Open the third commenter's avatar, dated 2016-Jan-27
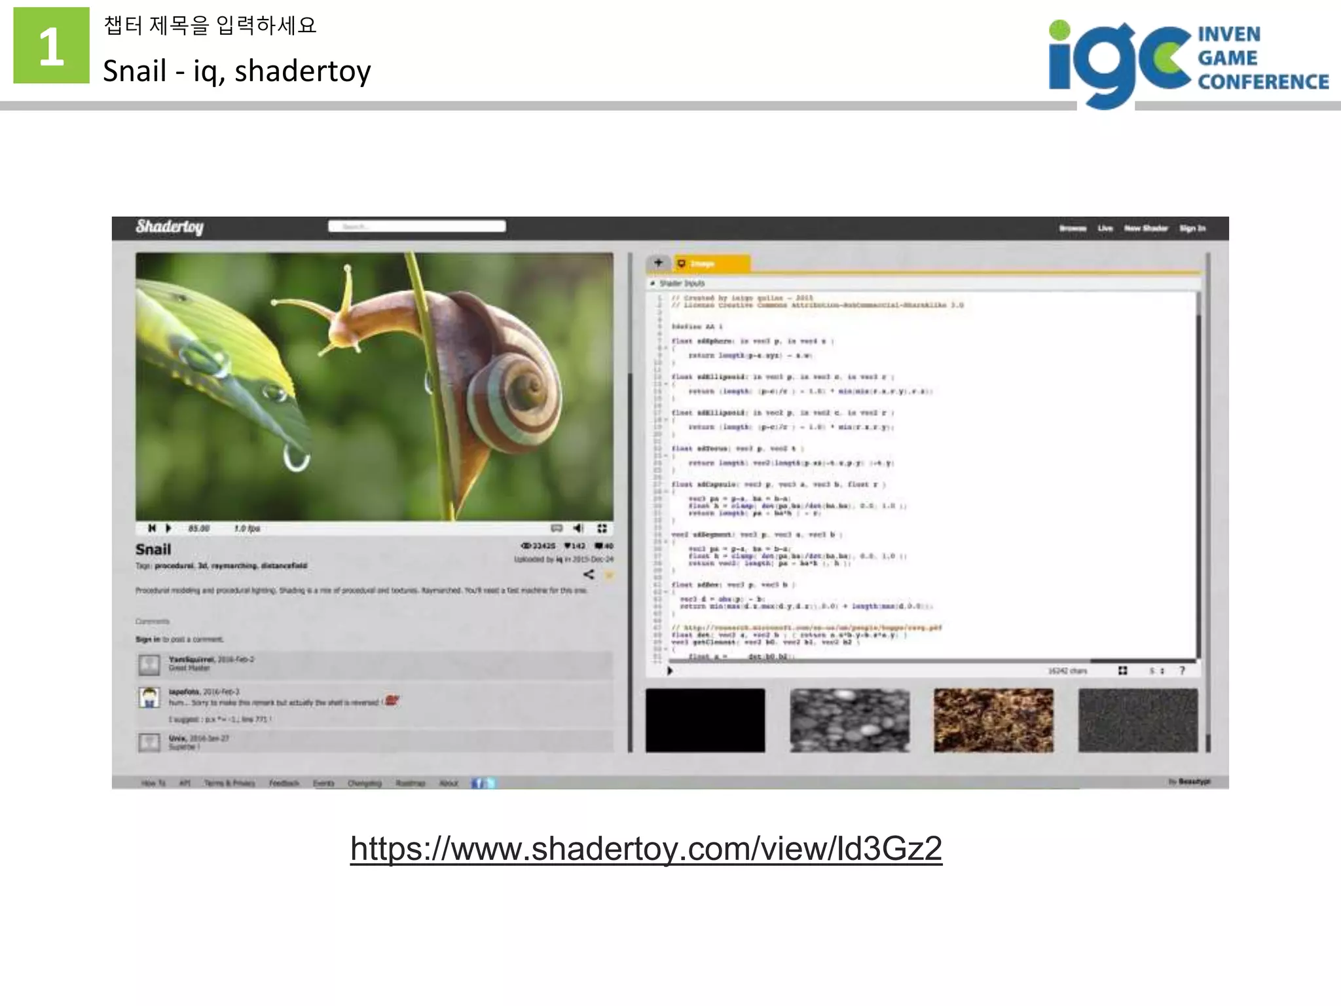1341x1006 pixels. pyautogui.click(x=149, y=742)
